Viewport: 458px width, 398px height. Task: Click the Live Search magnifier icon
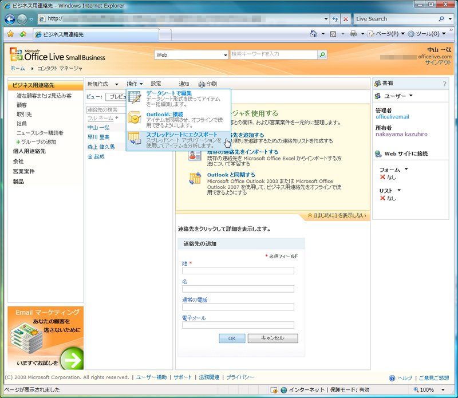[441, 19]
